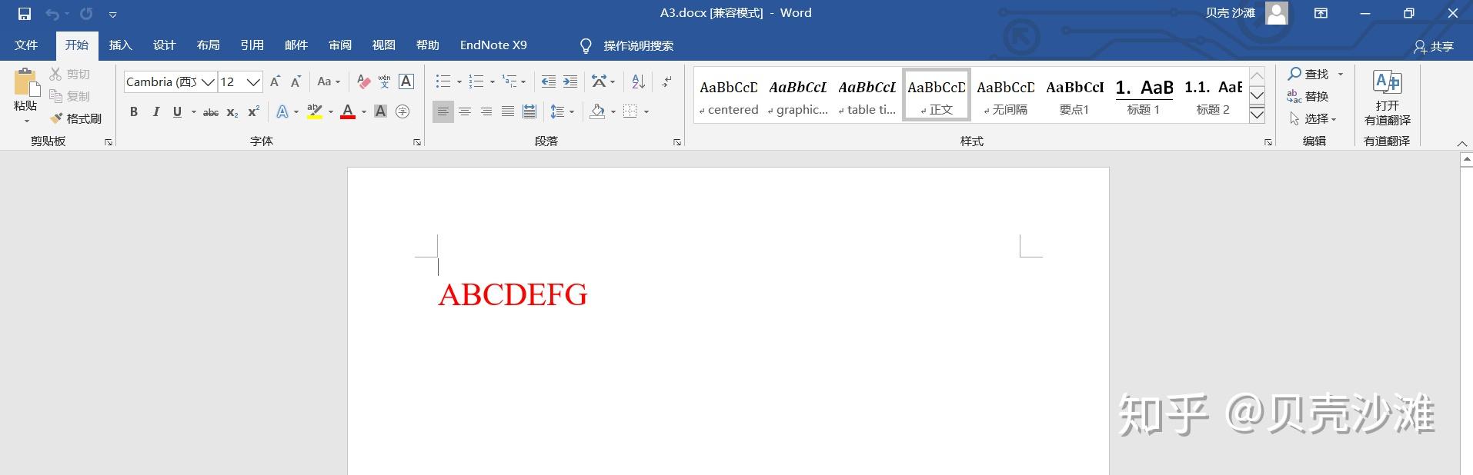Click the Paste (粘贴) clipboard icon
This screenshot has height=475, width=1473.
point(25,83)
